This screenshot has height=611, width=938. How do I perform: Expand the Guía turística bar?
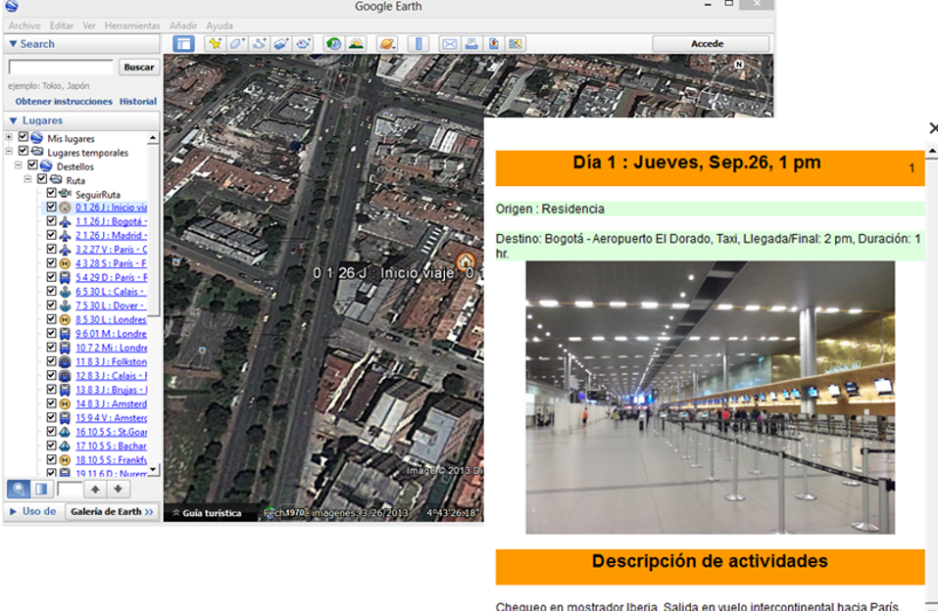207,513
